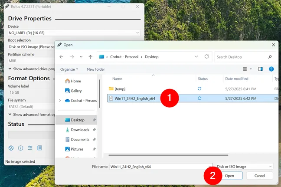Open dialog help question icon

(x=271, y=69)
